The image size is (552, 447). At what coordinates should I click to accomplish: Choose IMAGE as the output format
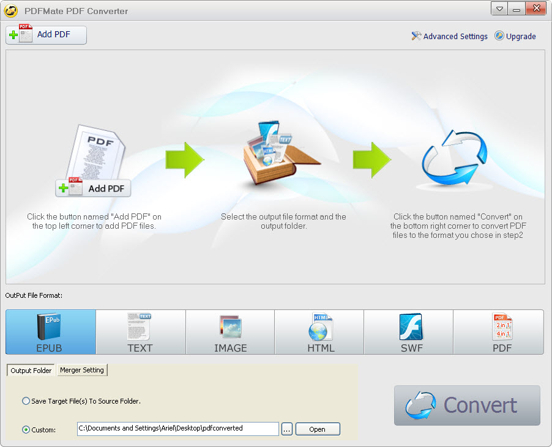pyautogui.click(x=229, y=332)
